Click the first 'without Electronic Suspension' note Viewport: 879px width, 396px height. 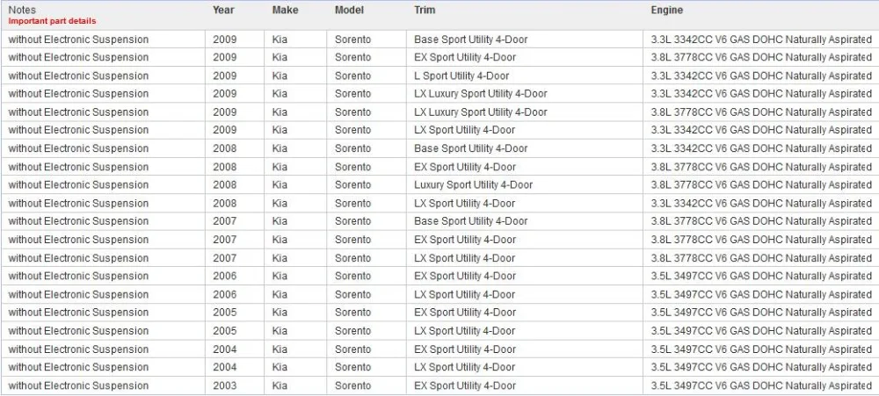78,40
